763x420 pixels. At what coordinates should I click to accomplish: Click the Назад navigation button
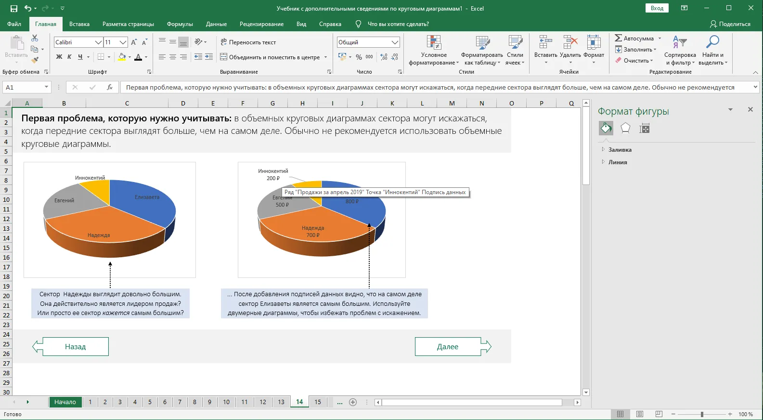coord(76,347)
